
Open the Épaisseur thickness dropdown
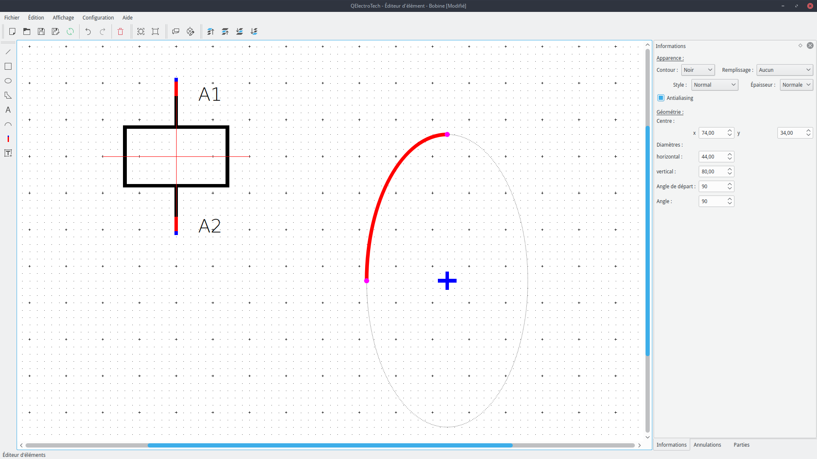(796, 85)
